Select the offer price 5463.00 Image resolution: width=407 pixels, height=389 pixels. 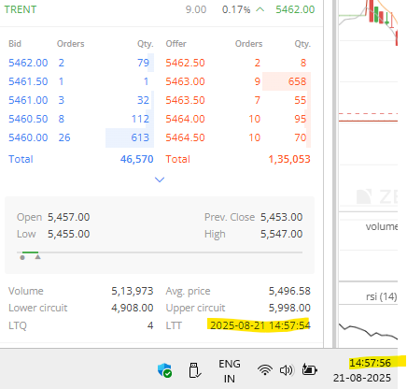[x=185, y=81]
